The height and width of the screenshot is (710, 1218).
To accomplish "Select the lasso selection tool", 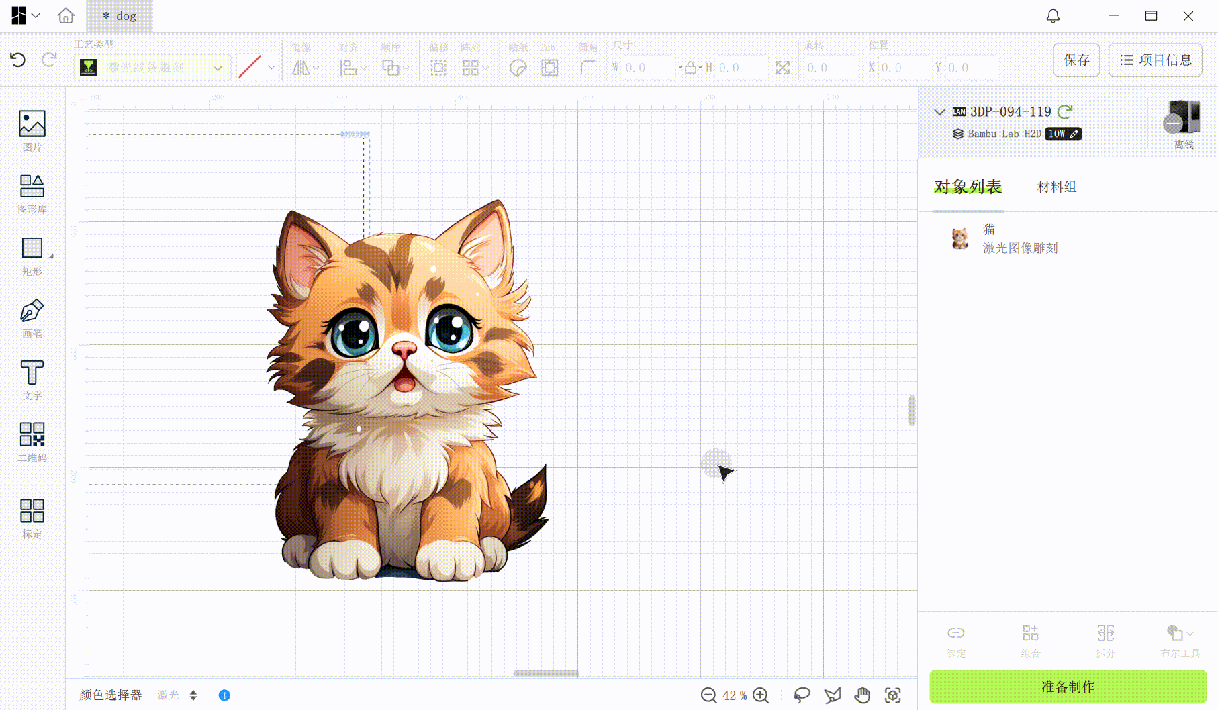I will click(802, 695).
